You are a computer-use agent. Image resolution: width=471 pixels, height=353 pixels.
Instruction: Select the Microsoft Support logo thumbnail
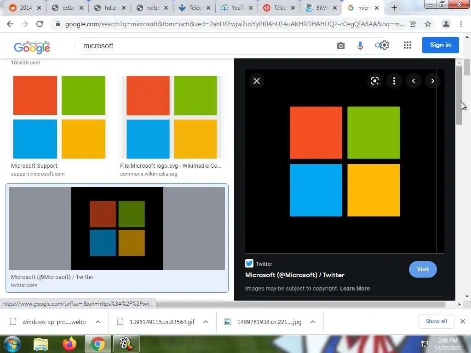pos(59,117)
